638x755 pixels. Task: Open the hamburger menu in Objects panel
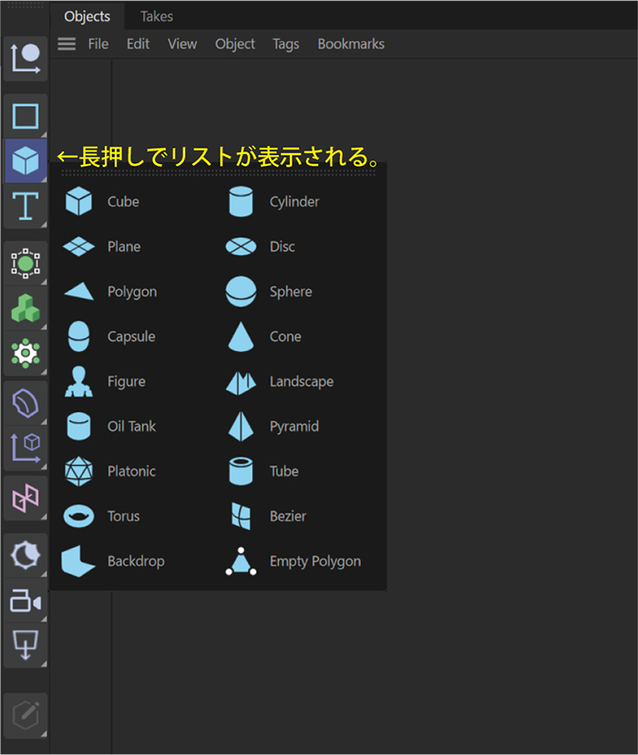click(67, 44)
